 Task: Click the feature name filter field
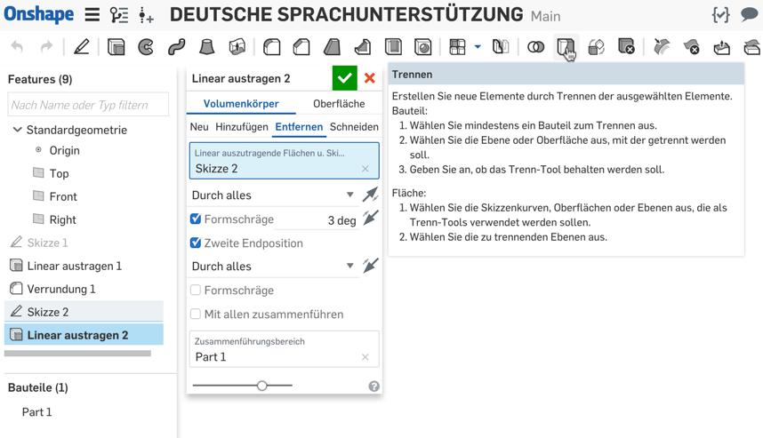click(88, 105)
